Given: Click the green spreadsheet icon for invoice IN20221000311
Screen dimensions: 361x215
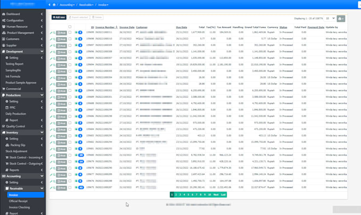Looking at the screenshot, I should click(x=76, y=32).
